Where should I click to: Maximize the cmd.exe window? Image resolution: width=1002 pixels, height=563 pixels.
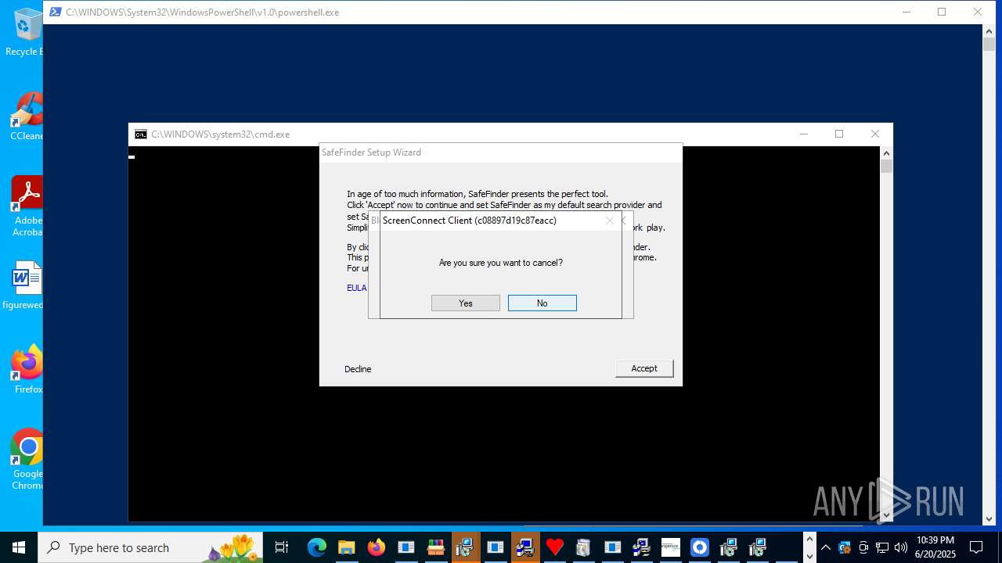tap(839, 134)
